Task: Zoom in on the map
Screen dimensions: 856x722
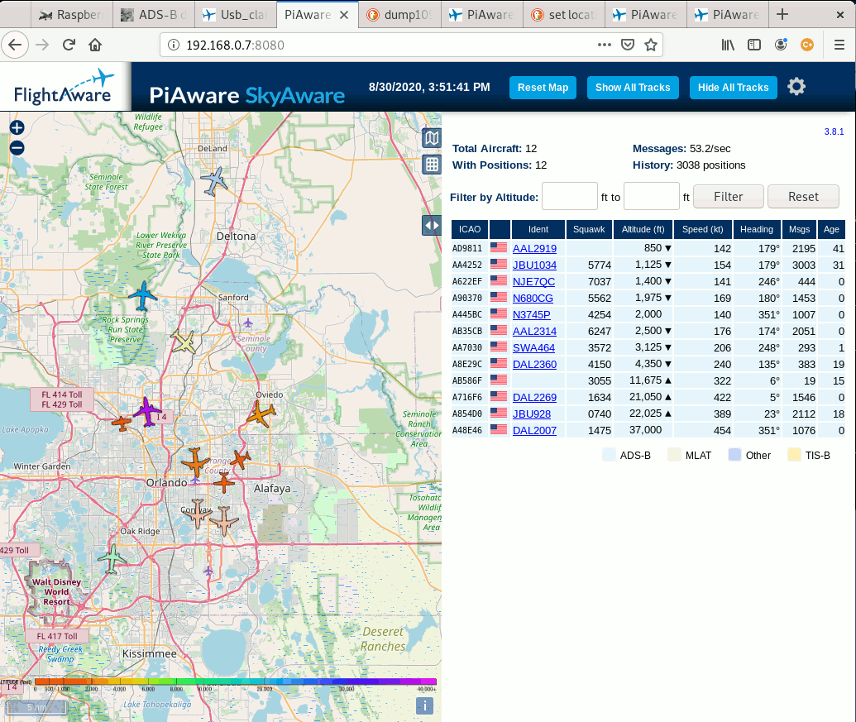Action: 17,127
